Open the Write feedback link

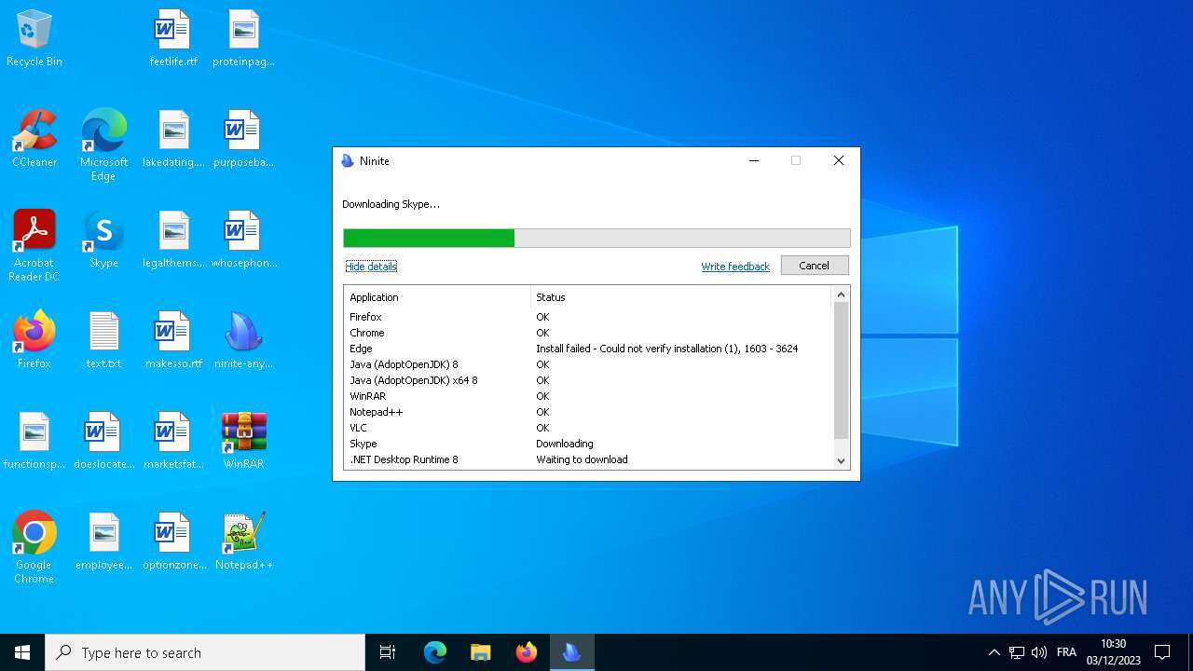735,267
